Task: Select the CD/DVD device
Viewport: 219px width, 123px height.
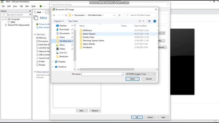Action: pyautogui.click(x=43, y=48)
